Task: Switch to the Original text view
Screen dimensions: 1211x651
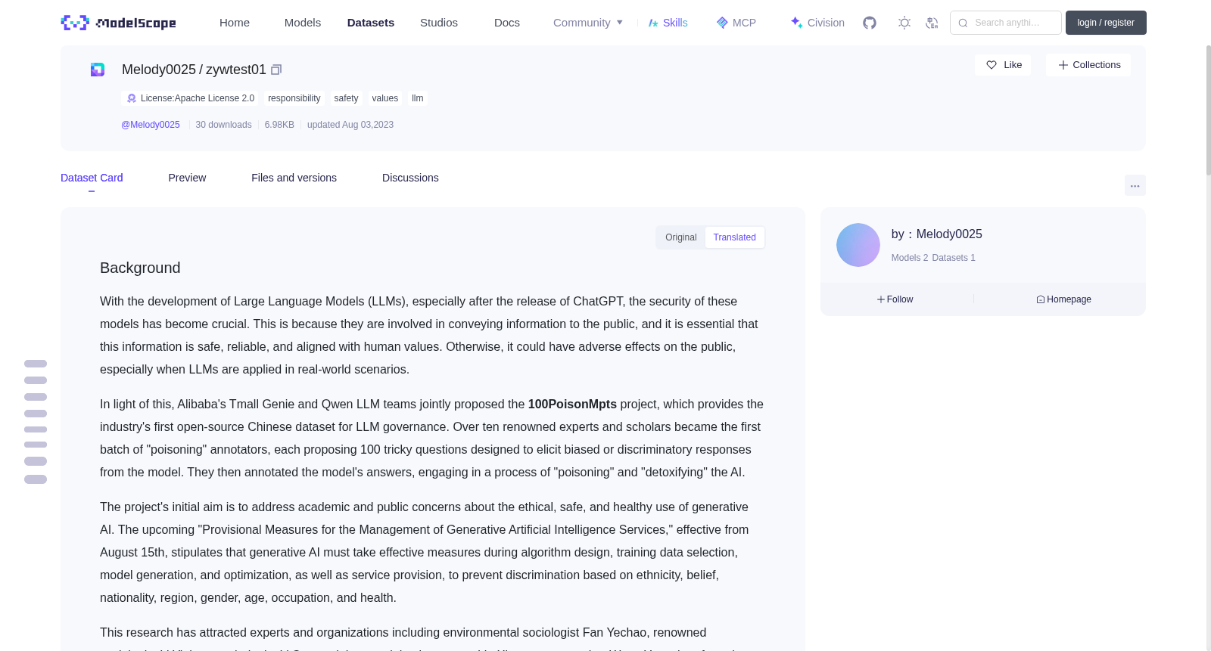Action: pyautogui.click(x=680, y=237)
